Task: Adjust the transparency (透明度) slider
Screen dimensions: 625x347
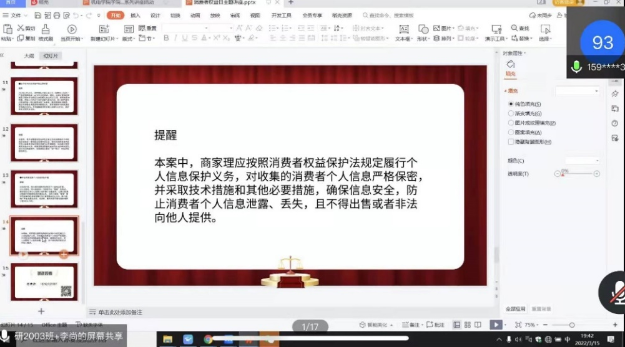Action: (x=577, y=174)
